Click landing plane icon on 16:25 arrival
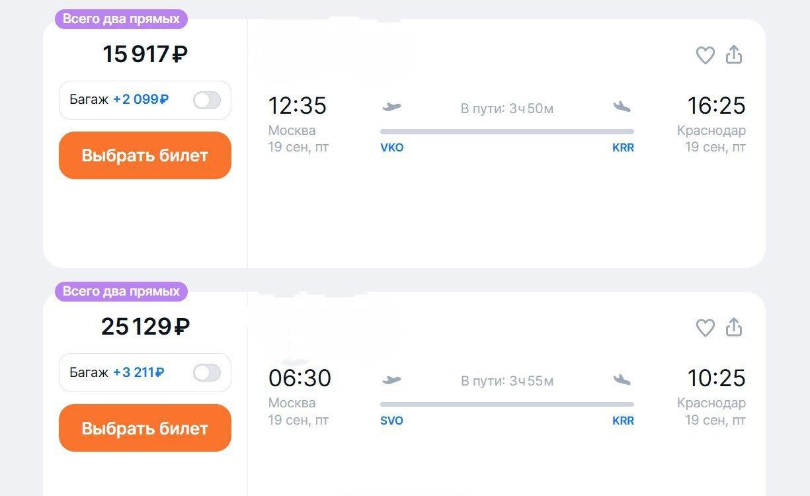The image size is (810, 496). pos(622,107)
